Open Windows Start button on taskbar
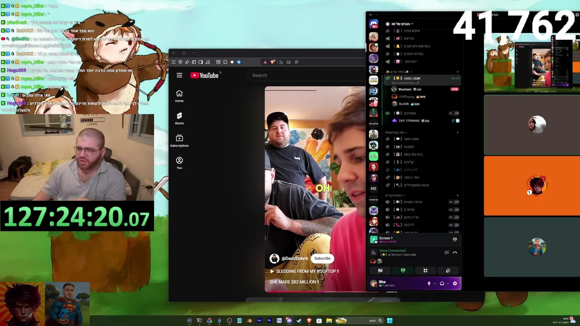The width and height of the screenshot is (580, 326). 390,321
